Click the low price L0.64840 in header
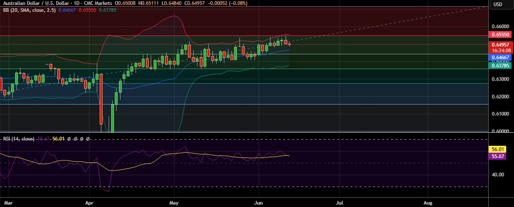Viewport: 514px width, 207px height. click(x=172, y=3)
